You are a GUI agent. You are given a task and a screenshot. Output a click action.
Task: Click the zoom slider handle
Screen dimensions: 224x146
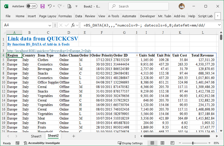[x=193, y=143]
